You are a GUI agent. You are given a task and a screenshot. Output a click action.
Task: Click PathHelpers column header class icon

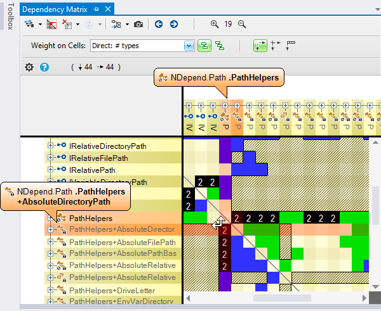coord(225,117)
